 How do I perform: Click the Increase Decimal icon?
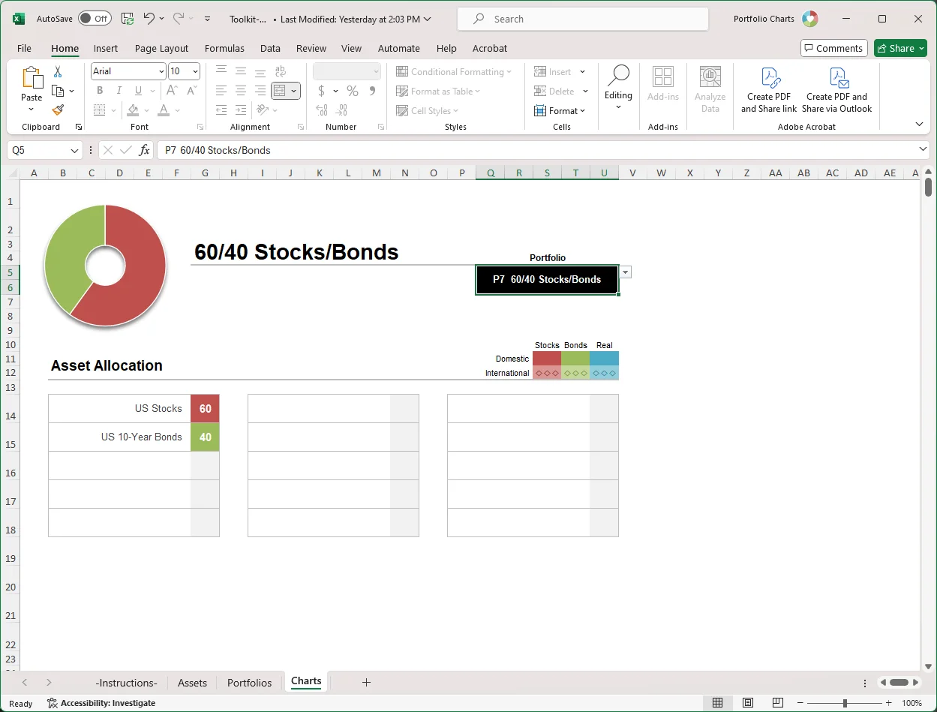(322, 110)
